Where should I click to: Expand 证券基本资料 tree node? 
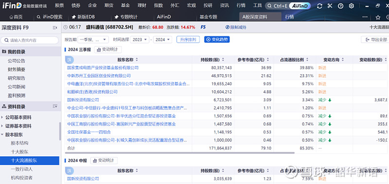2,126
